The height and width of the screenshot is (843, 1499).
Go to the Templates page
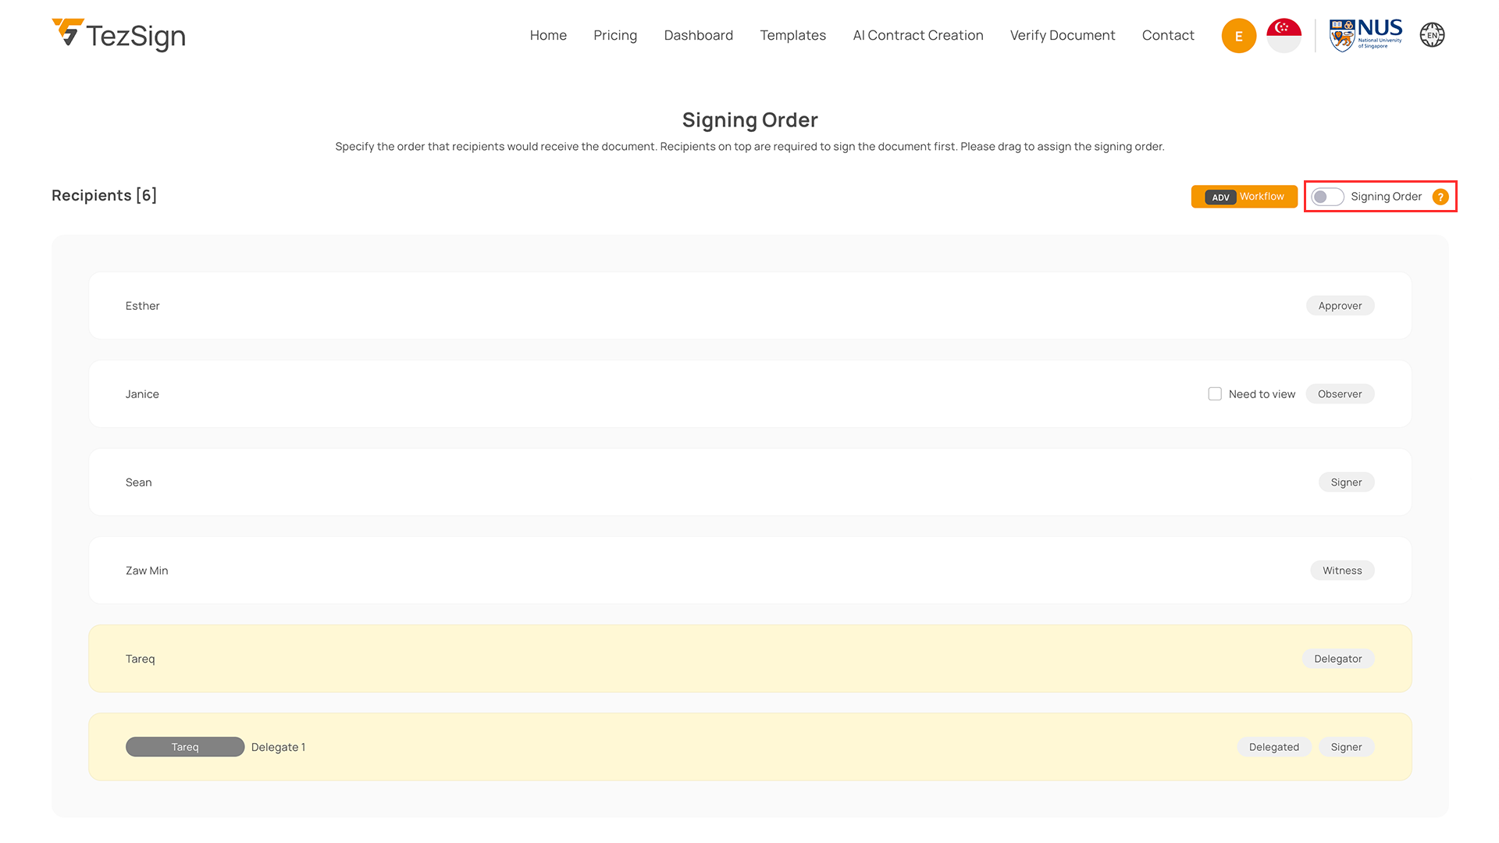coord(792,35)
